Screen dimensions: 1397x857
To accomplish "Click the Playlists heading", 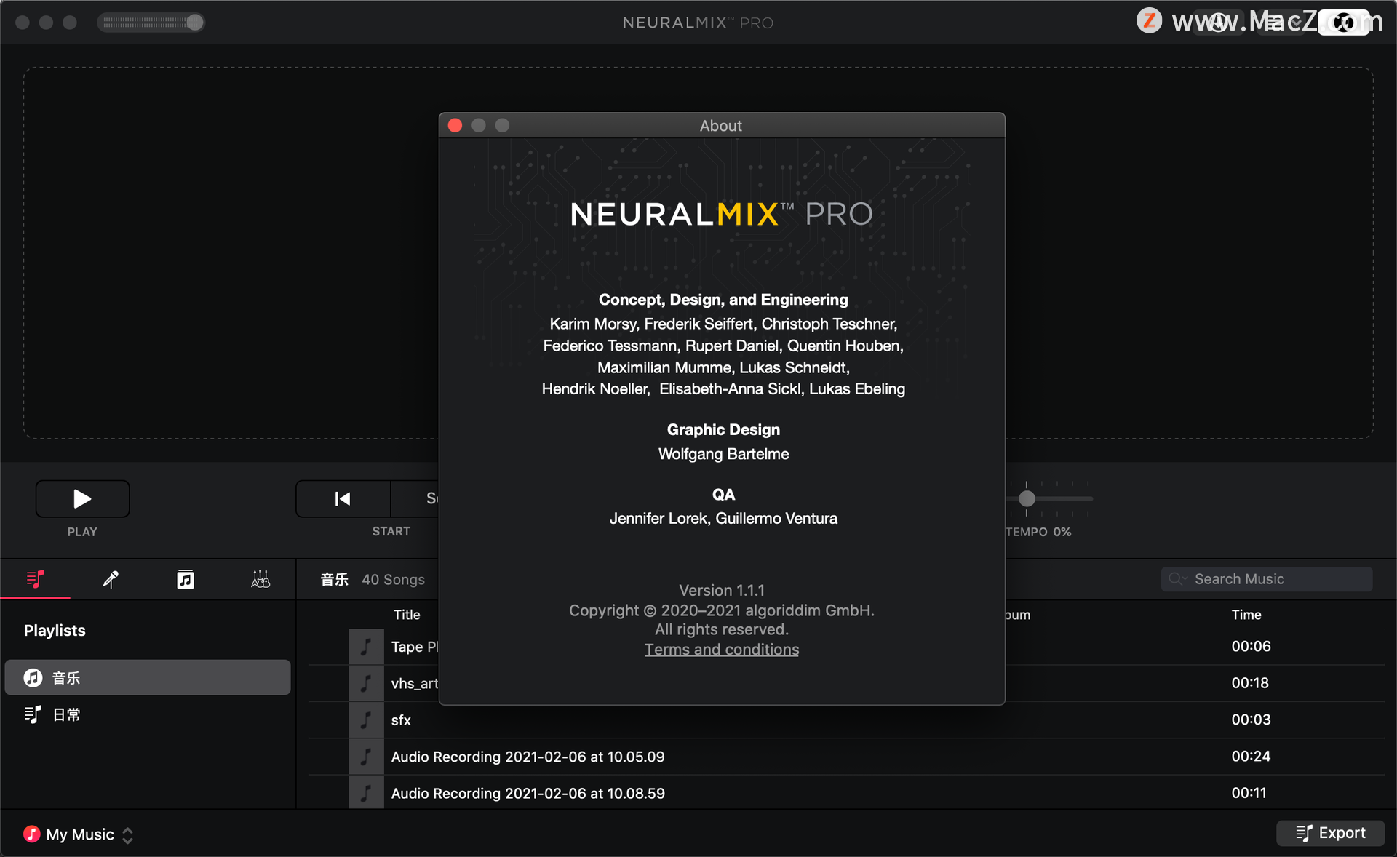I will click(55, 630).
